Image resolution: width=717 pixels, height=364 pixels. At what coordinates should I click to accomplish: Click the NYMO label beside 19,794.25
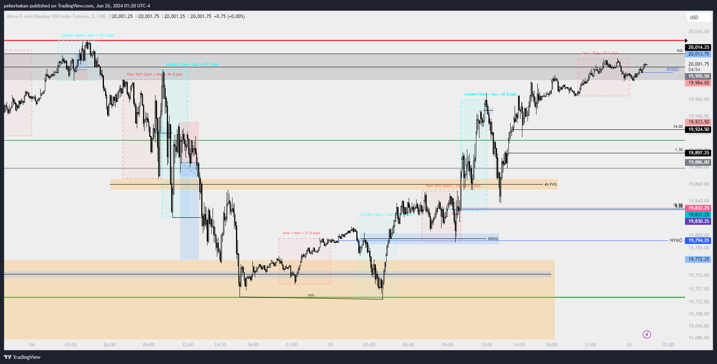(676, 240)
